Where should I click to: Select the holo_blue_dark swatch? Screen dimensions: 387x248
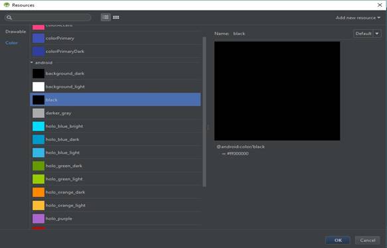tap(39, 139)
